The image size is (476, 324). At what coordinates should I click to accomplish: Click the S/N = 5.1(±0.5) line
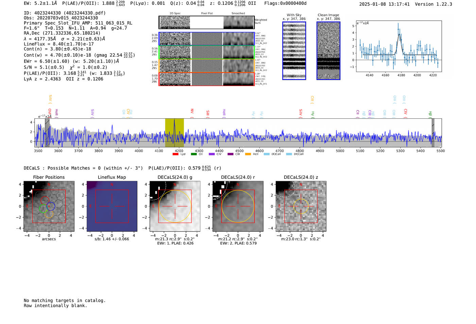tap(44, 67)
